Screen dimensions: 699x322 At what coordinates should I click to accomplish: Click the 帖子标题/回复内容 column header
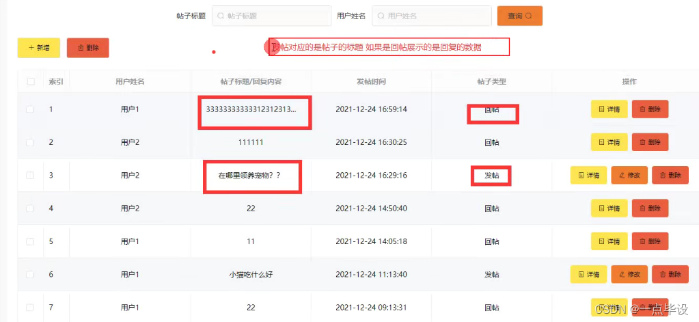click(x=251, y=81)
